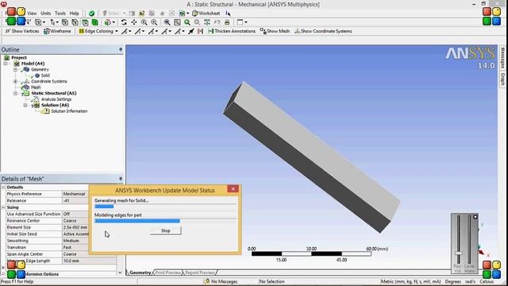Collapse the Defaults section in details
The width and height of the screenshot is (508, 286).
pyautogui.click(x=3, y=187)
